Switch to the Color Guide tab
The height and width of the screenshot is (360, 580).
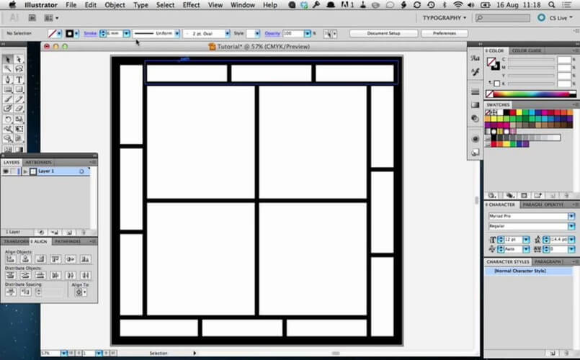(527, 50)
